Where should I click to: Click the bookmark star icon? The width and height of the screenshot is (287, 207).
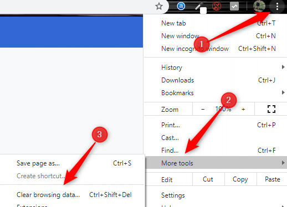(159, 7)
